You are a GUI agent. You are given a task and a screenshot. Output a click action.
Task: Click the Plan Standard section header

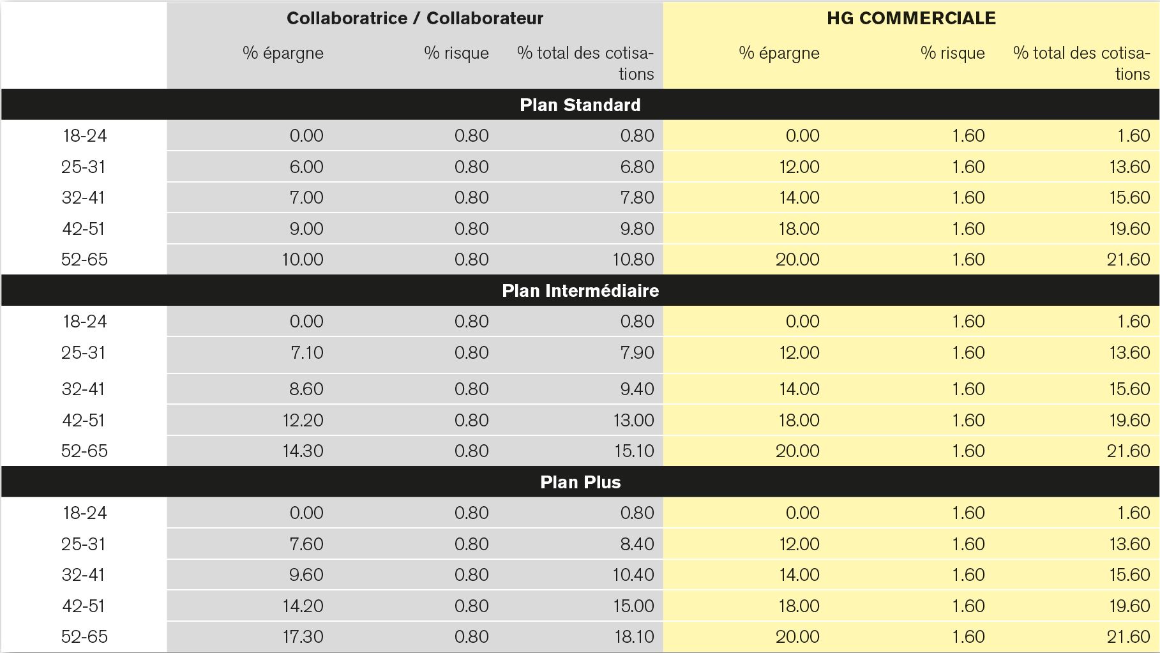[580, 105]
